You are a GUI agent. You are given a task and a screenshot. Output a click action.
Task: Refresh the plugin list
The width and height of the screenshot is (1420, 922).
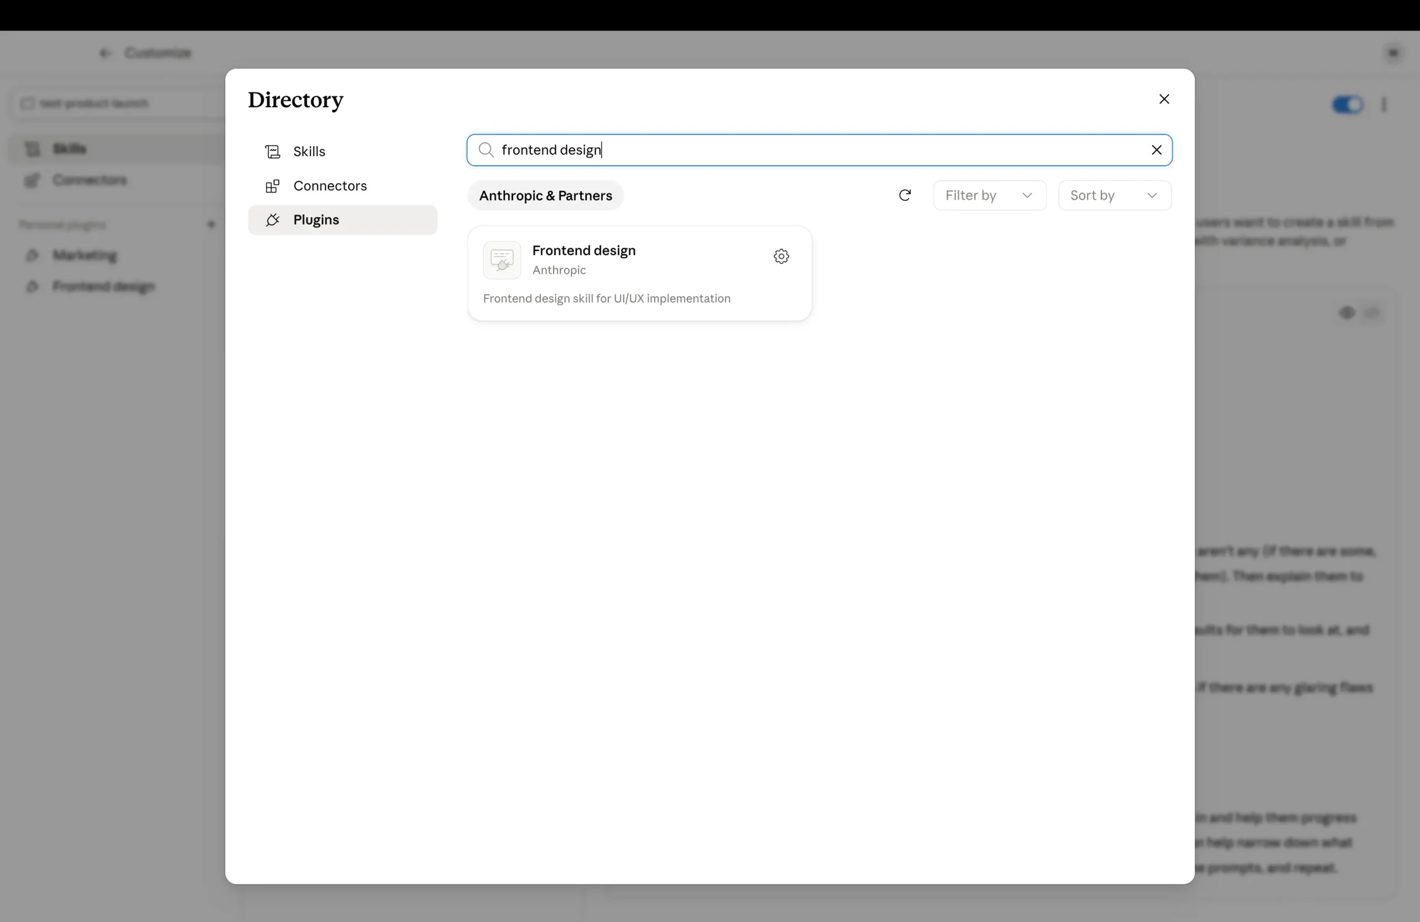[x=905, y=195]
